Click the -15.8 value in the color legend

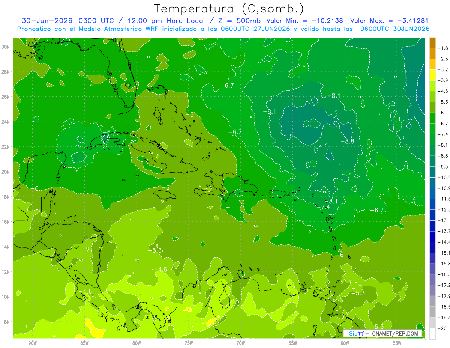(444, 263)
